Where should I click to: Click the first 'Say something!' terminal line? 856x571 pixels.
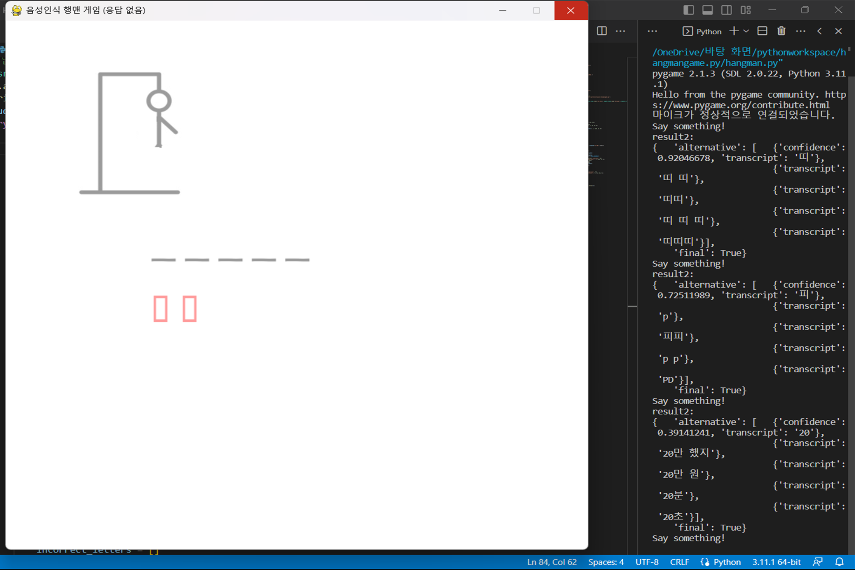pyautogui.click(x=689, y=126)
